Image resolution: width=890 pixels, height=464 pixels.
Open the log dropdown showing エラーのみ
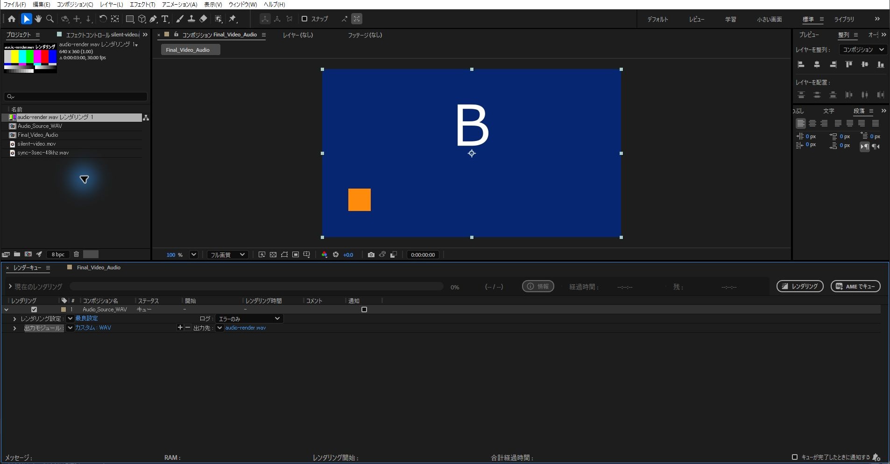coord(249,319)
